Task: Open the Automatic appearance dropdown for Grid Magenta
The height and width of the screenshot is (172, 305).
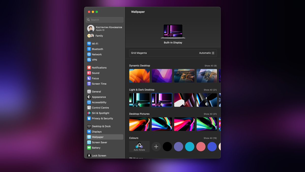Action: (x=206, y=53)
